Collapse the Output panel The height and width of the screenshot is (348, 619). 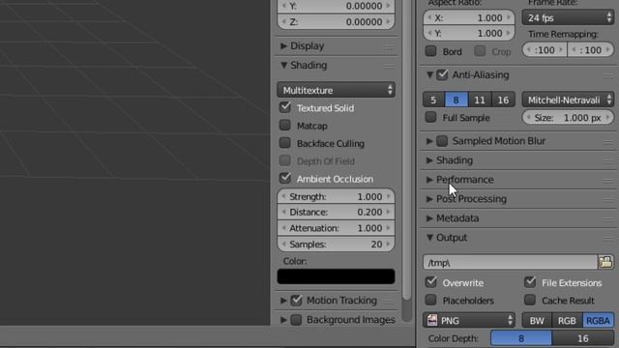coord(429,238)
